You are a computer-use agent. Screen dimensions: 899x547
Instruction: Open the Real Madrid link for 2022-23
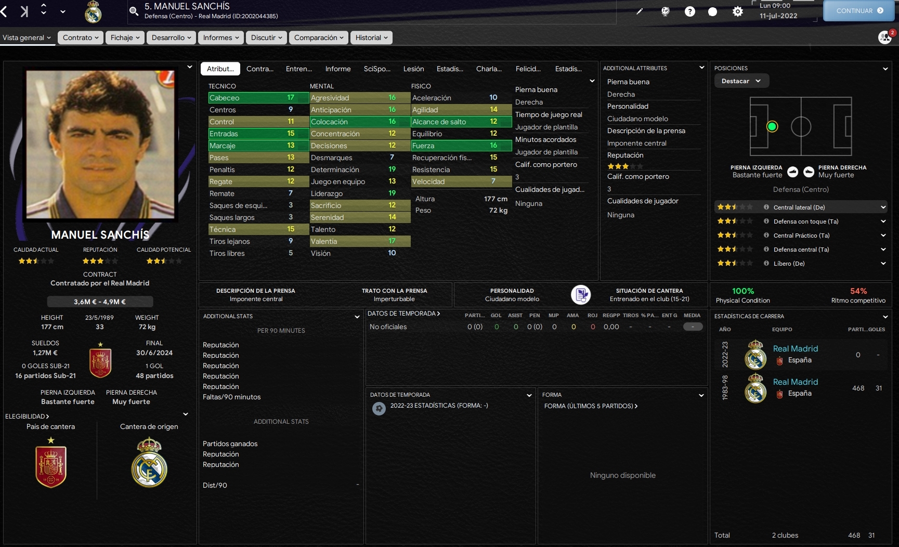coord(795,349)
